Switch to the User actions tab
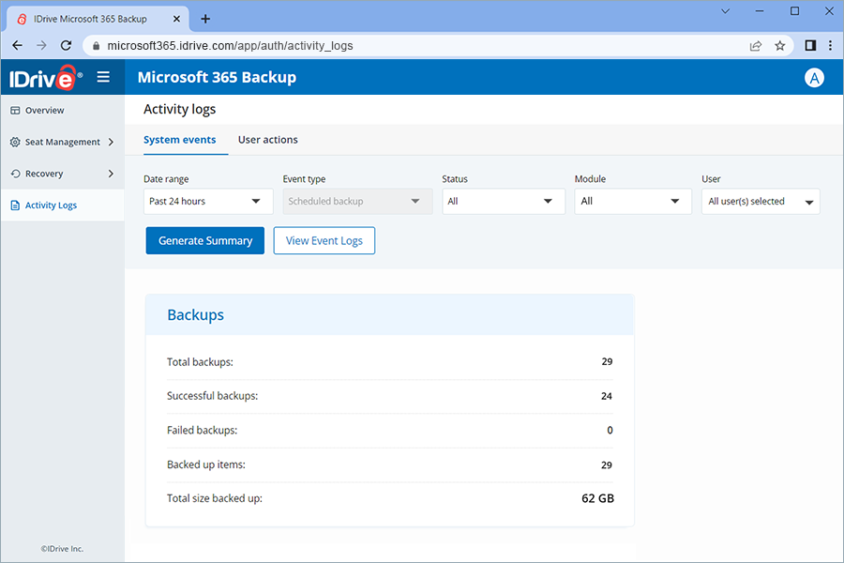Screen dimensions: 844x563 click(267, 140)
